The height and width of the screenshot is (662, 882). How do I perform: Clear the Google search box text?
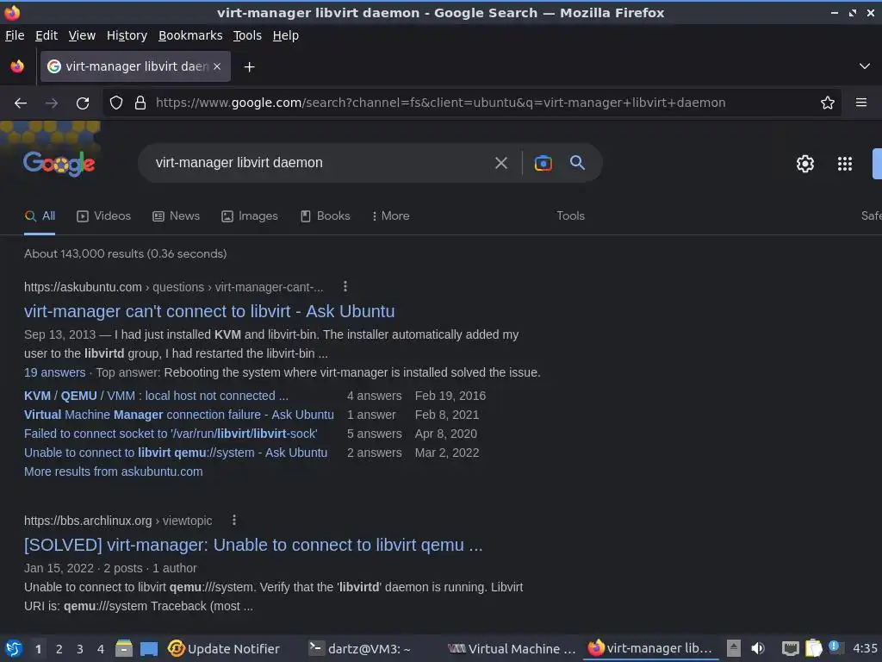(500, 163)
